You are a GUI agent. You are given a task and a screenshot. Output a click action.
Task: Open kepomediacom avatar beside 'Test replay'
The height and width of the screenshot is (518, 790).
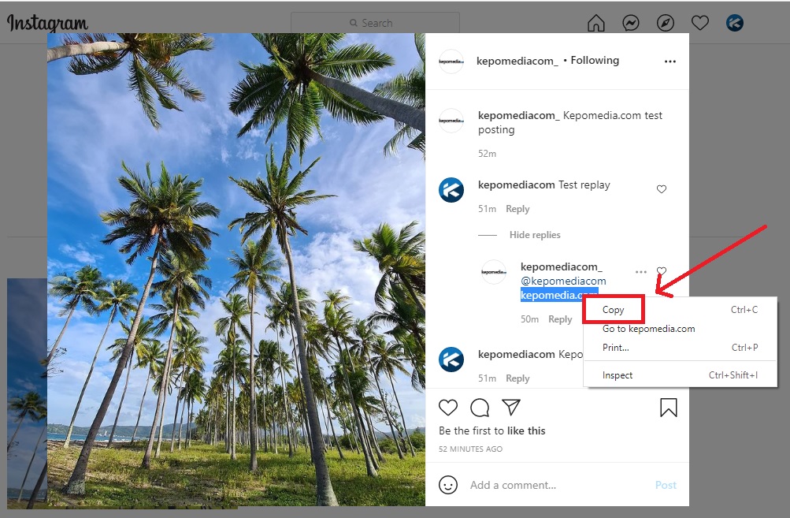[x=451, y=190]
